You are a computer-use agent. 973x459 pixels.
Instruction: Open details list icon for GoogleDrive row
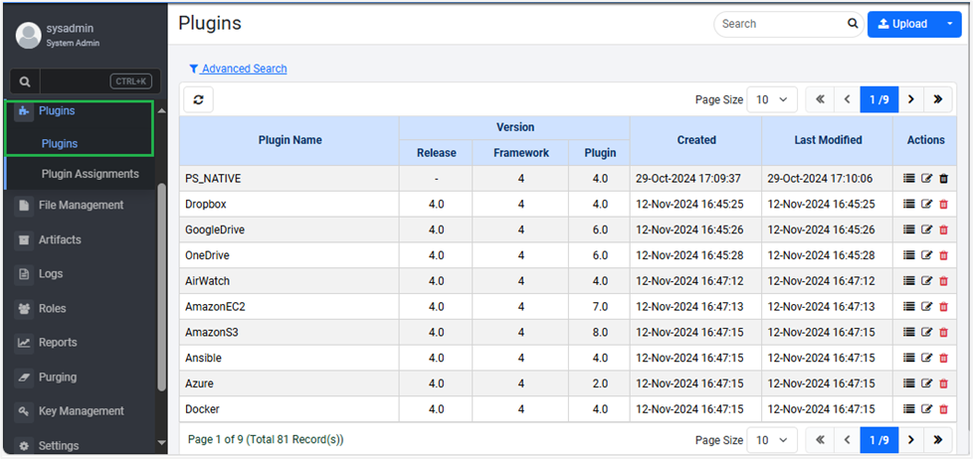click(x=909, y=229)
